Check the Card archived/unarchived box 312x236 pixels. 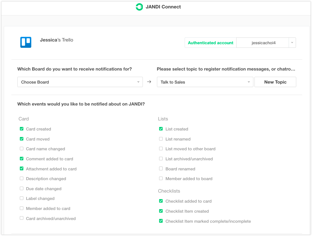pos(22,218)
